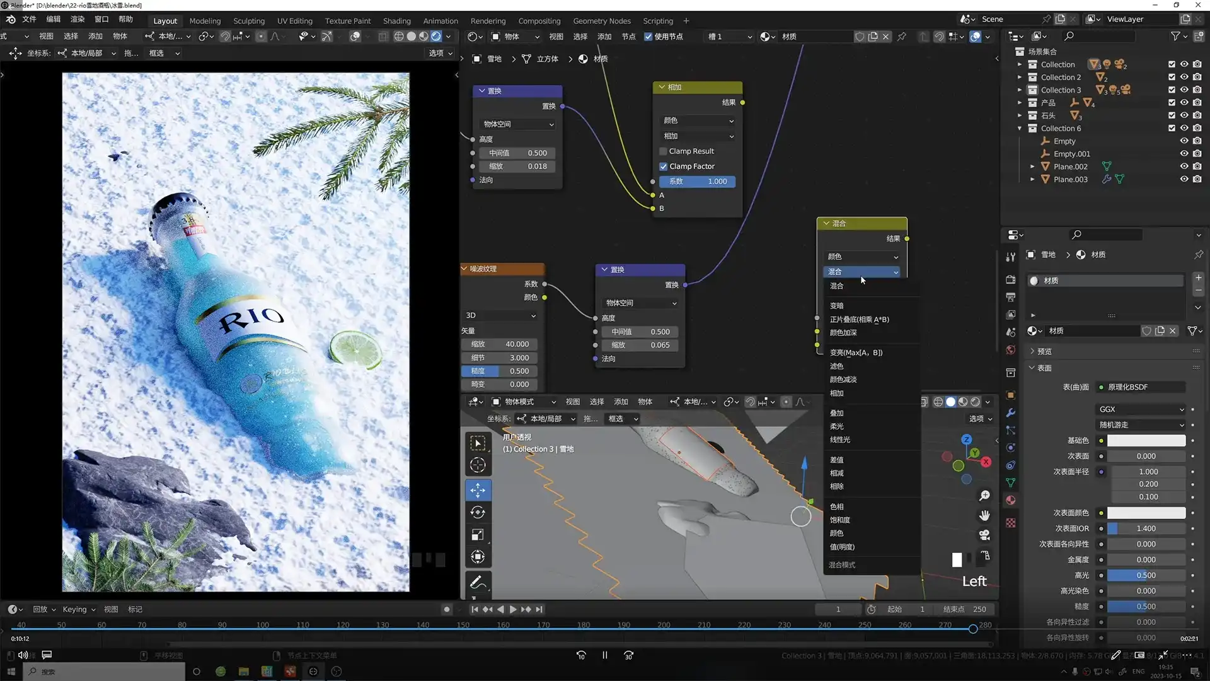Screen dimensions: 1210x681
Task: Select the Rotate tool in viewport toolbar
Action: click(478, 512)
